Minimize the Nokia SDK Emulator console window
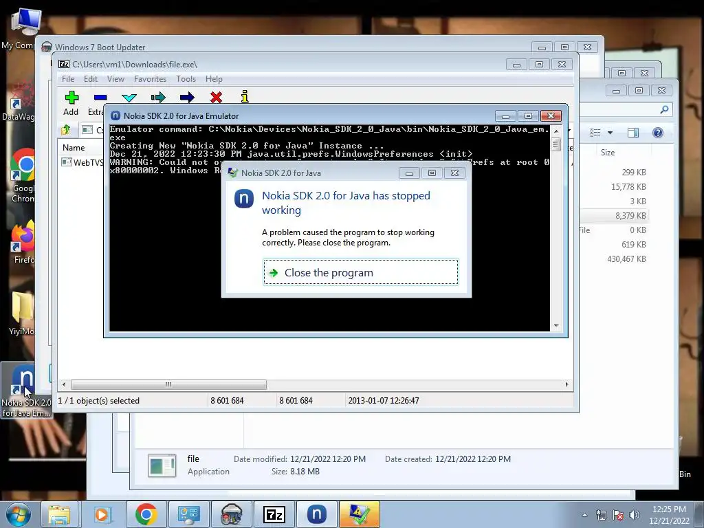The image size is (704, 528). (x=505, y=115)
